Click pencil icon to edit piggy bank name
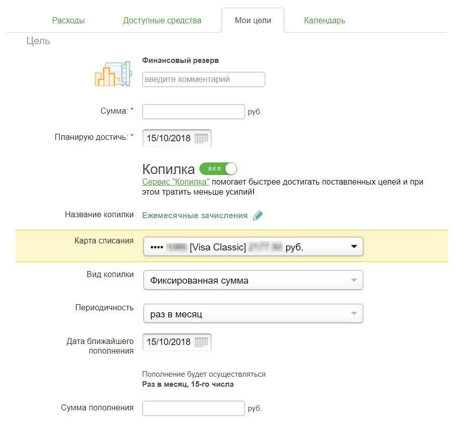Screen dimensions: 463x432 tap(258, 216)
